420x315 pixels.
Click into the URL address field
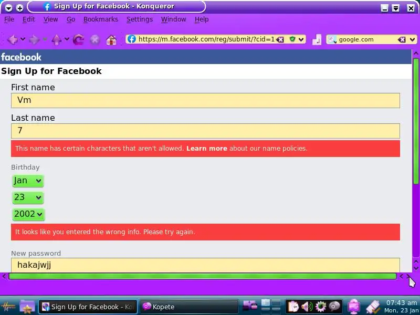pyautogui.click(x=206, y=39)
